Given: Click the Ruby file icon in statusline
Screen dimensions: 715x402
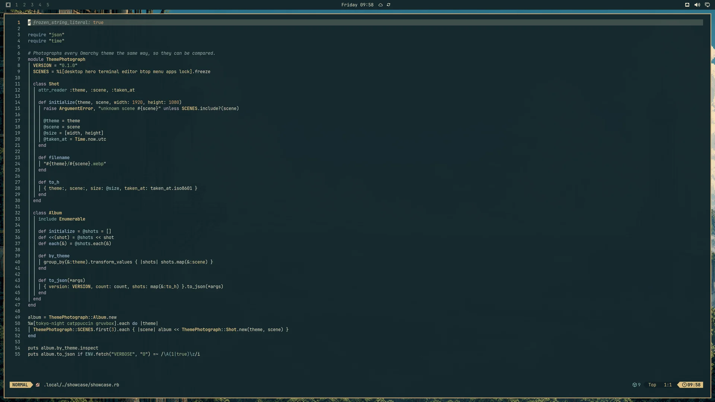Looking at the screenshot, I should click(38, 385).
